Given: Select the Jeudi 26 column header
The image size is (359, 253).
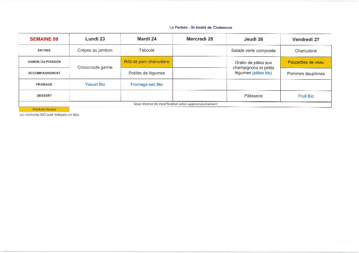Looking at the screenshot, I should pyautogui.click(x=253, y=39).
